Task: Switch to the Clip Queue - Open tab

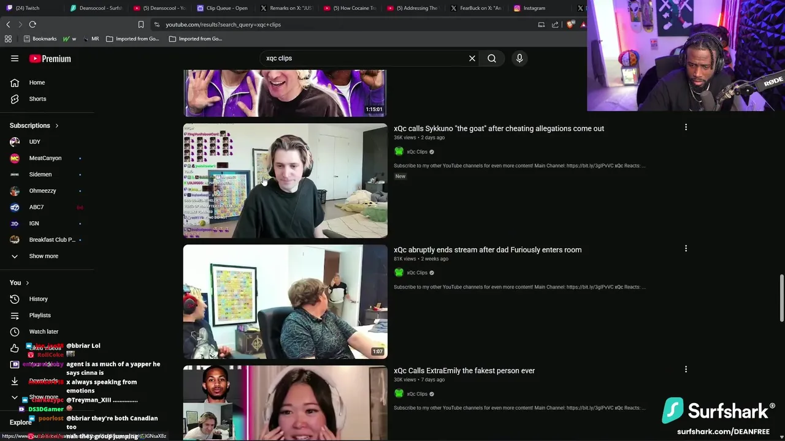Action: pos(223,8)
